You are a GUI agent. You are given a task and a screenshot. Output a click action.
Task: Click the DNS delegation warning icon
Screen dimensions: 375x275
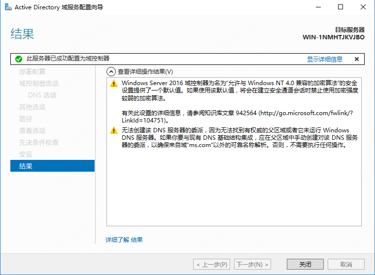(114, 130)
